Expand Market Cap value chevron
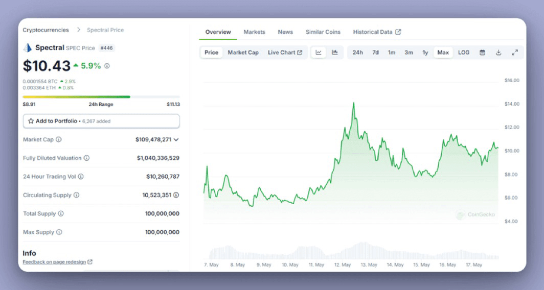The height and width of the screenshot is (290, 544). point(176,139)
